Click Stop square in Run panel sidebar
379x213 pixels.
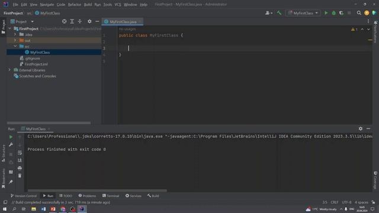coord(11,154)
